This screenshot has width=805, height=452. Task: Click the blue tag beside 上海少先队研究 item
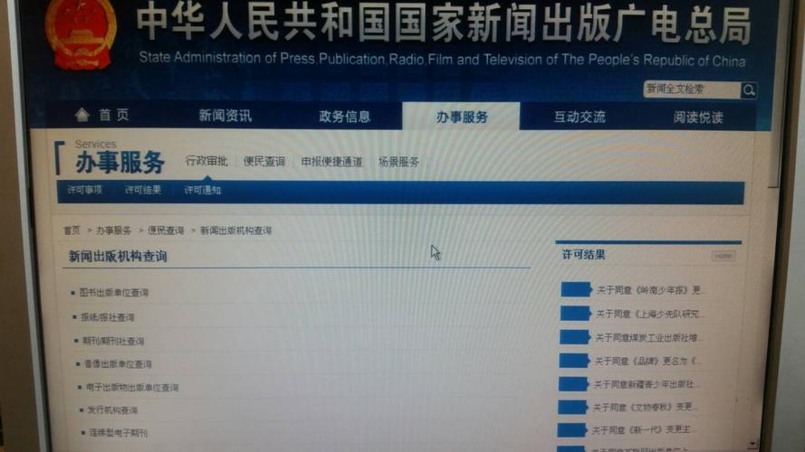tap(575, 313)
